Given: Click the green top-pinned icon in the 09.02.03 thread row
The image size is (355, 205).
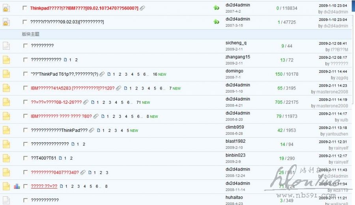Looking at the screenshot, I should [217, 22].
